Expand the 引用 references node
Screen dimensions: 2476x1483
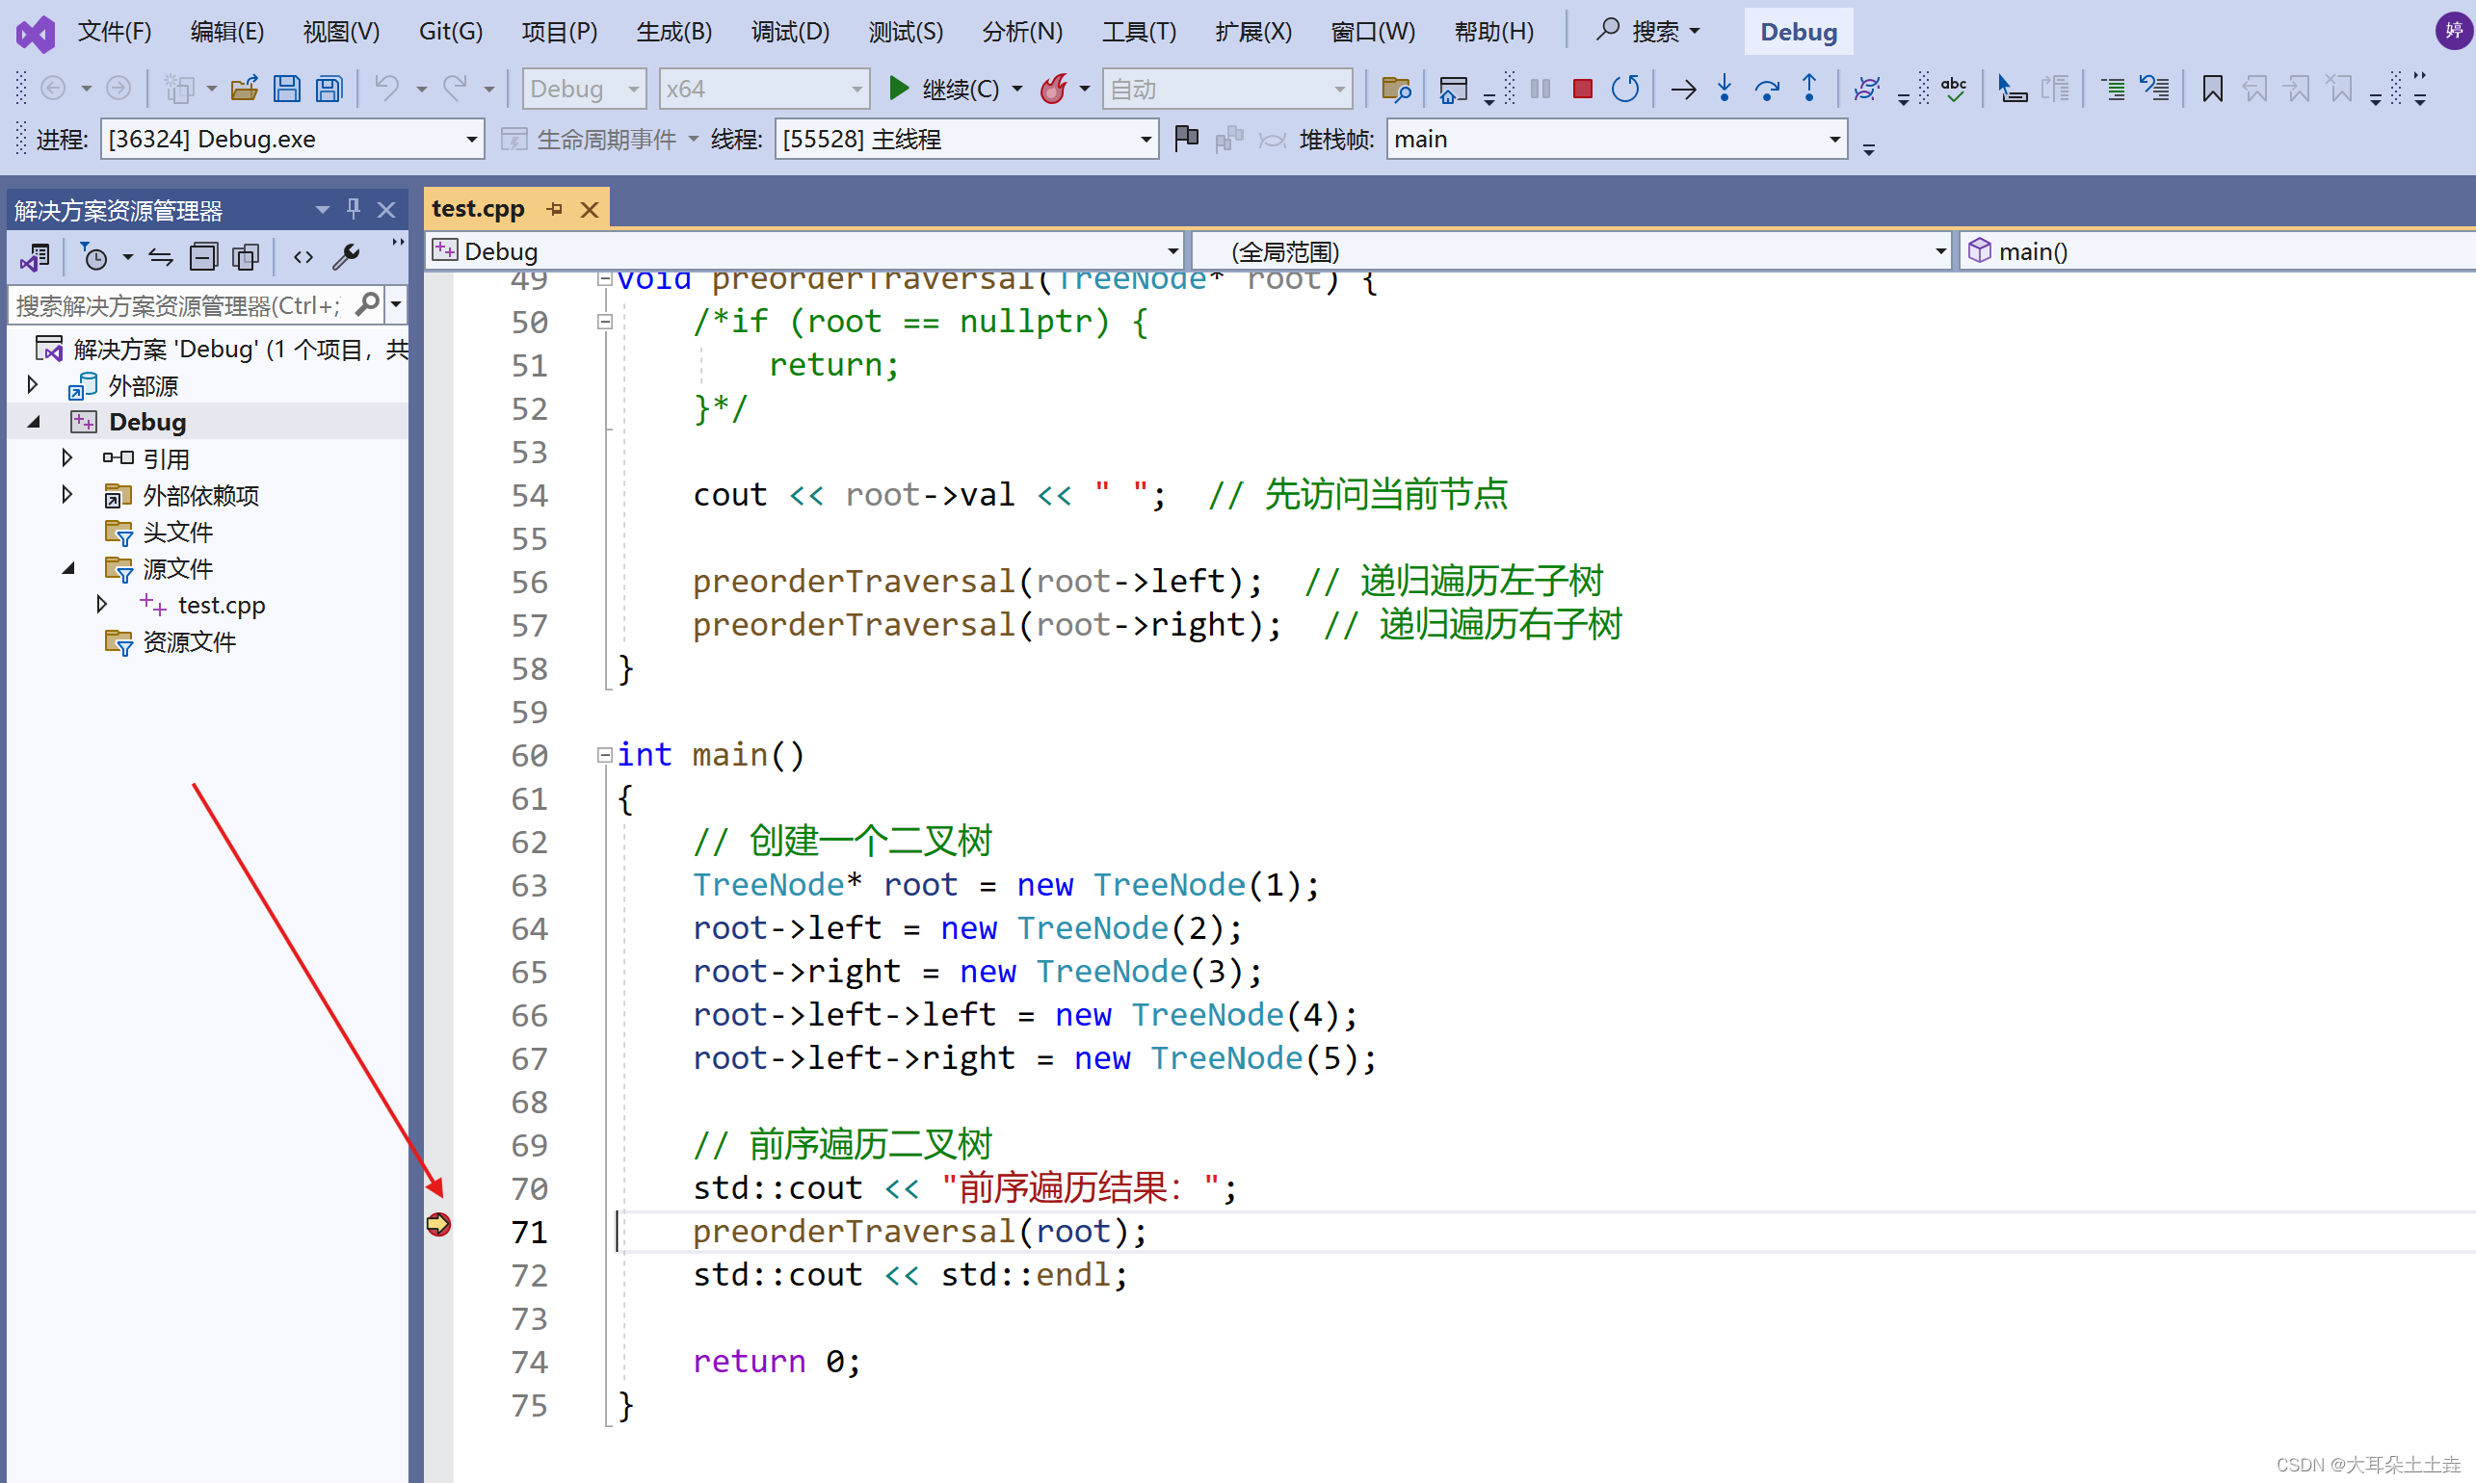(67, 457)
